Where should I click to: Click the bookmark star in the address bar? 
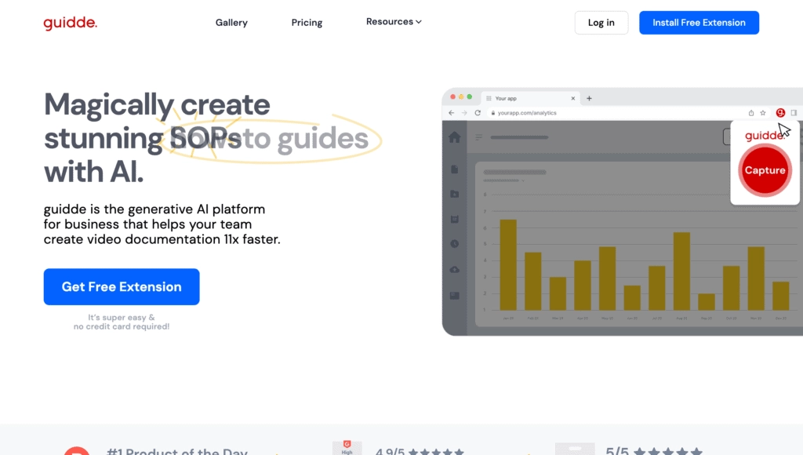point(762,112)
